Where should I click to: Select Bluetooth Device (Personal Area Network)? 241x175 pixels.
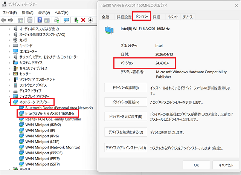click(59, 108)
